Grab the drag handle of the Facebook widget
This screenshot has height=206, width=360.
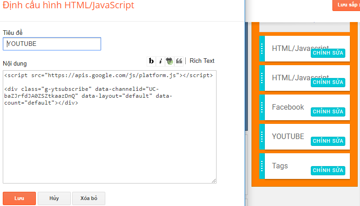262,107
